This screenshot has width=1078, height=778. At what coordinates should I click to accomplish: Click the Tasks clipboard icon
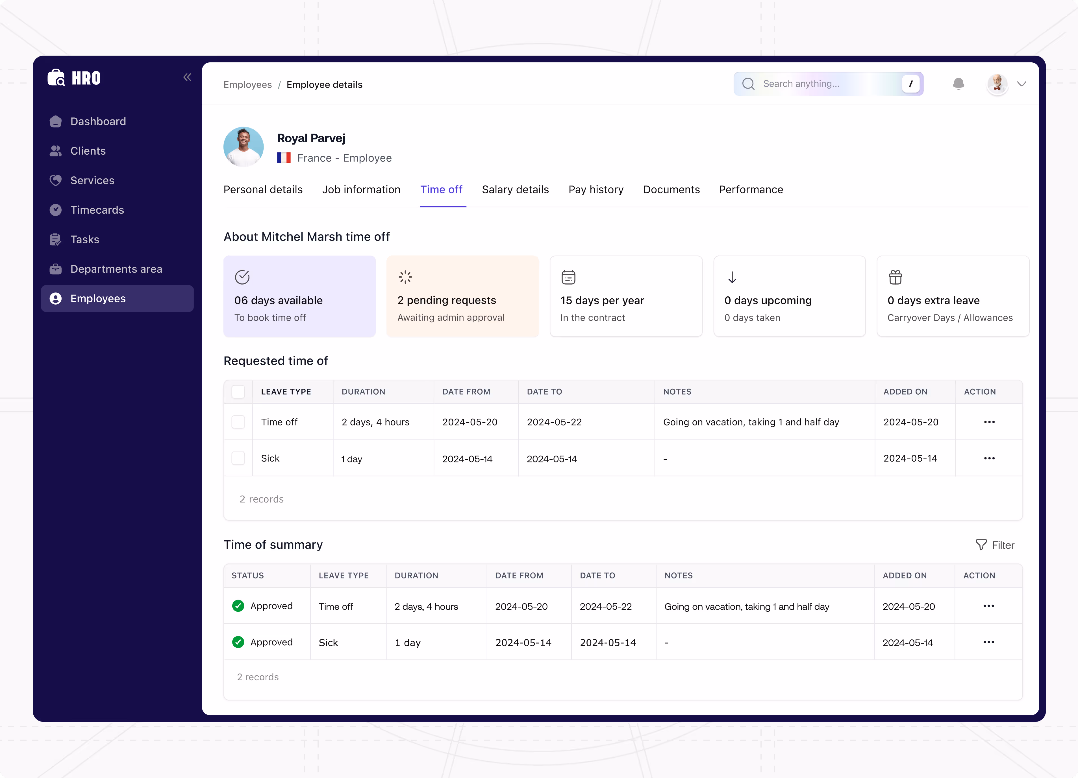pyautogui.click(x=56, y=239)
